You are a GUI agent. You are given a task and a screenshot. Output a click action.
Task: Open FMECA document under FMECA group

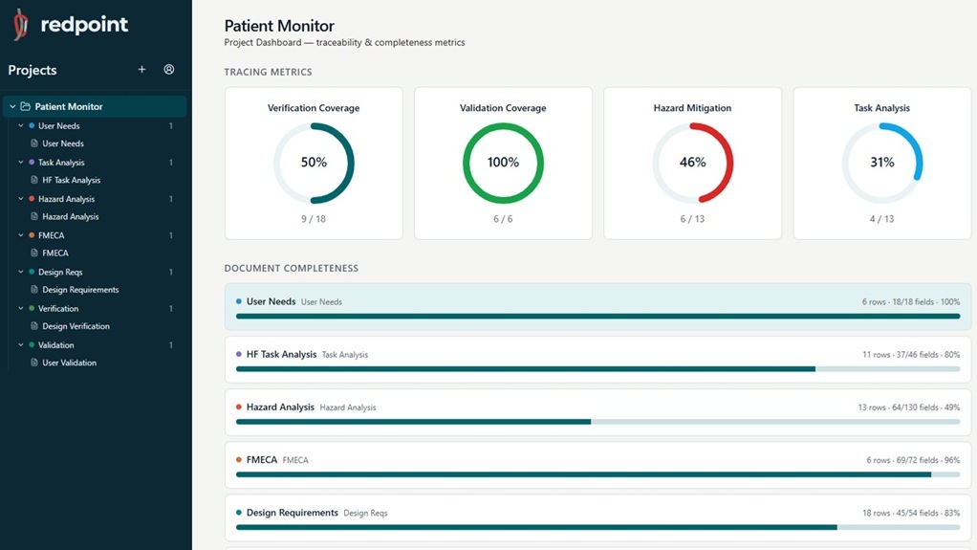[x=55, y=253]
